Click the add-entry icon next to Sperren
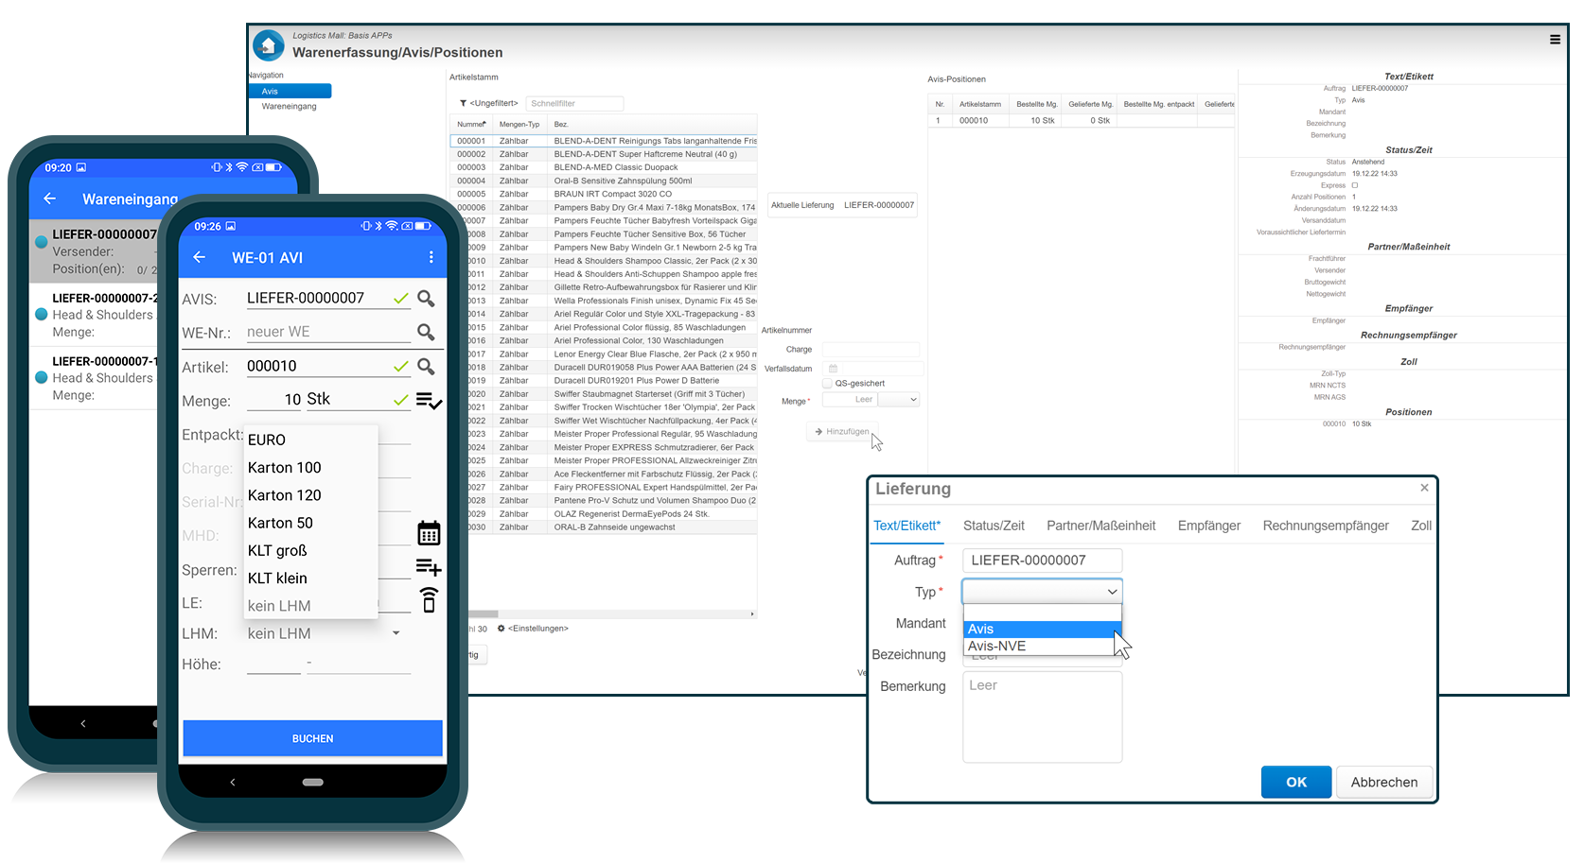This screenshot has height=863, width=1584. 429,566
